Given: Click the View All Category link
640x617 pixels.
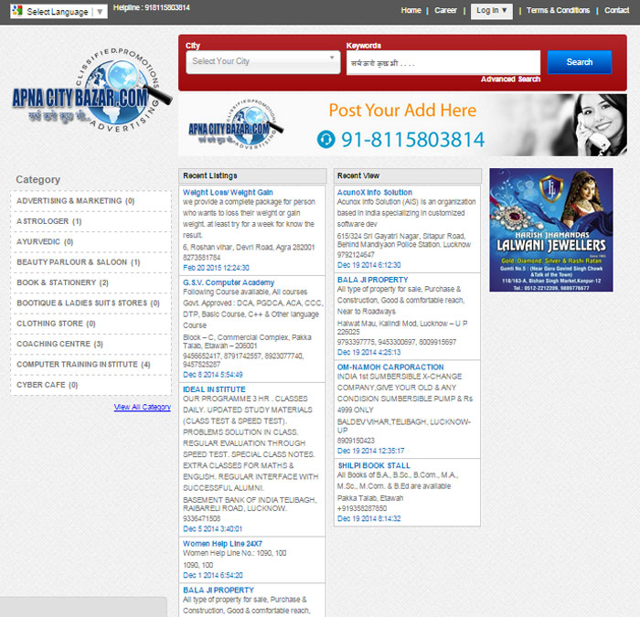Looking at the screenshot, I should pyautogui.click(x=142, y=407).
